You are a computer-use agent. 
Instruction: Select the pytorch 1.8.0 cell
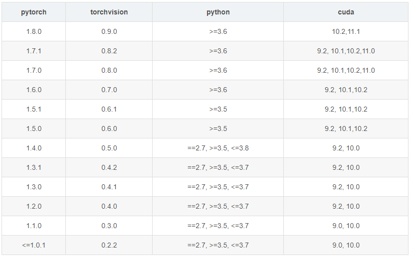click(x=33, y=31)
